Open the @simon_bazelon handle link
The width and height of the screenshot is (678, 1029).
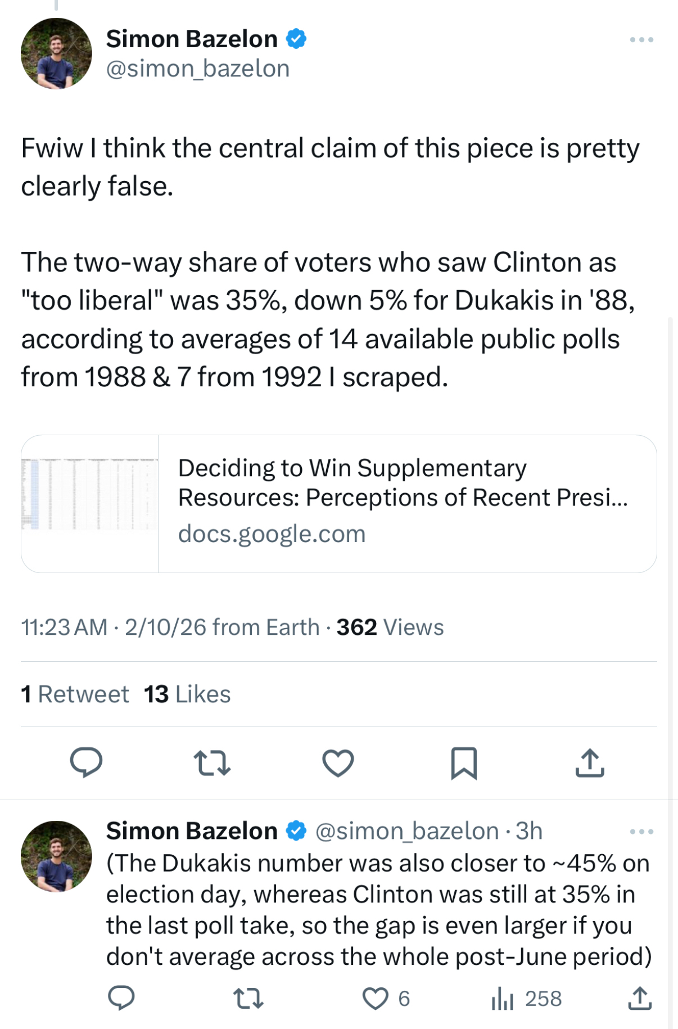(198, 69)
